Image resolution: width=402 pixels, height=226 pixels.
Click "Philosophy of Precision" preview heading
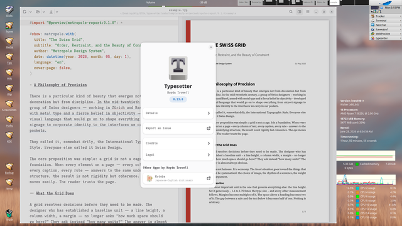pos(234,84)
